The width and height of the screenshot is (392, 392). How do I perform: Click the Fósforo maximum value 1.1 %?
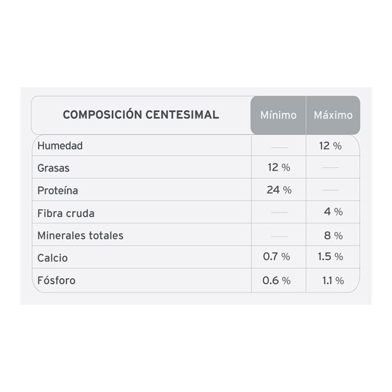(x=333, y=280)
